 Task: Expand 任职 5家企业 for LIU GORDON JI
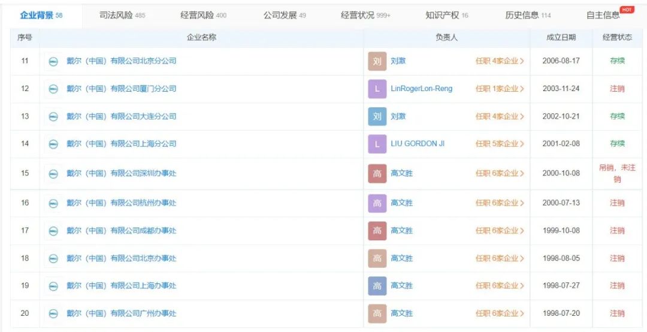pos(500,144)
